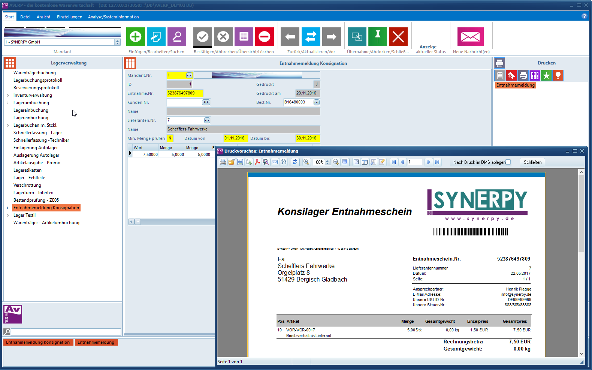
Task: Click the purple Suchen magnifier icon
Action: (176, 37)
